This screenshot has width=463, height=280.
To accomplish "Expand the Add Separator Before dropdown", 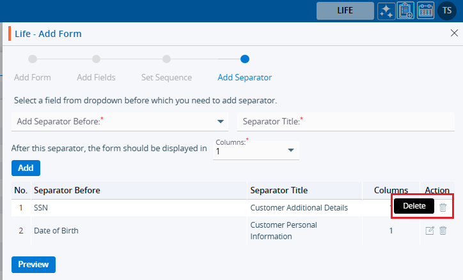I will pyautogui.click(x=221, y=121).
